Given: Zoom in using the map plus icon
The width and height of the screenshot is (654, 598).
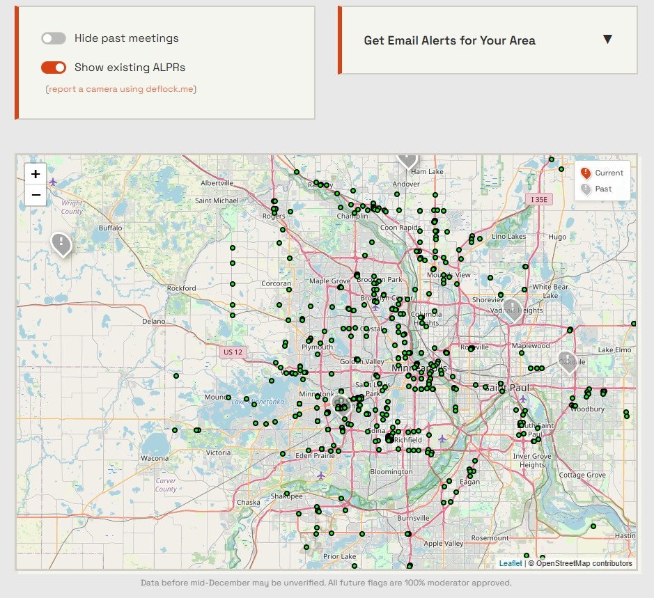Looking at the screenshot, I should (x=35, y=174).
